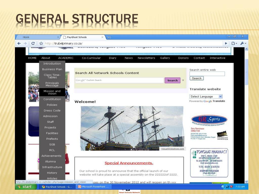Open Dress Code from the submenu
The height and width of the screenshot is (194, 259).
click(x=52, y=111)
